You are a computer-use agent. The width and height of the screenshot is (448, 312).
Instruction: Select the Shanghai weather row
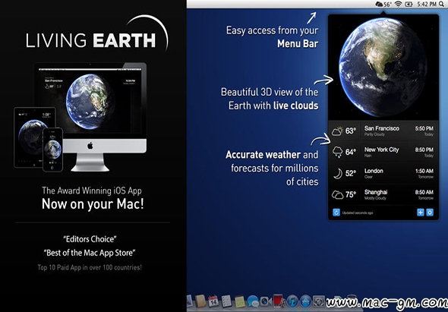383,194
